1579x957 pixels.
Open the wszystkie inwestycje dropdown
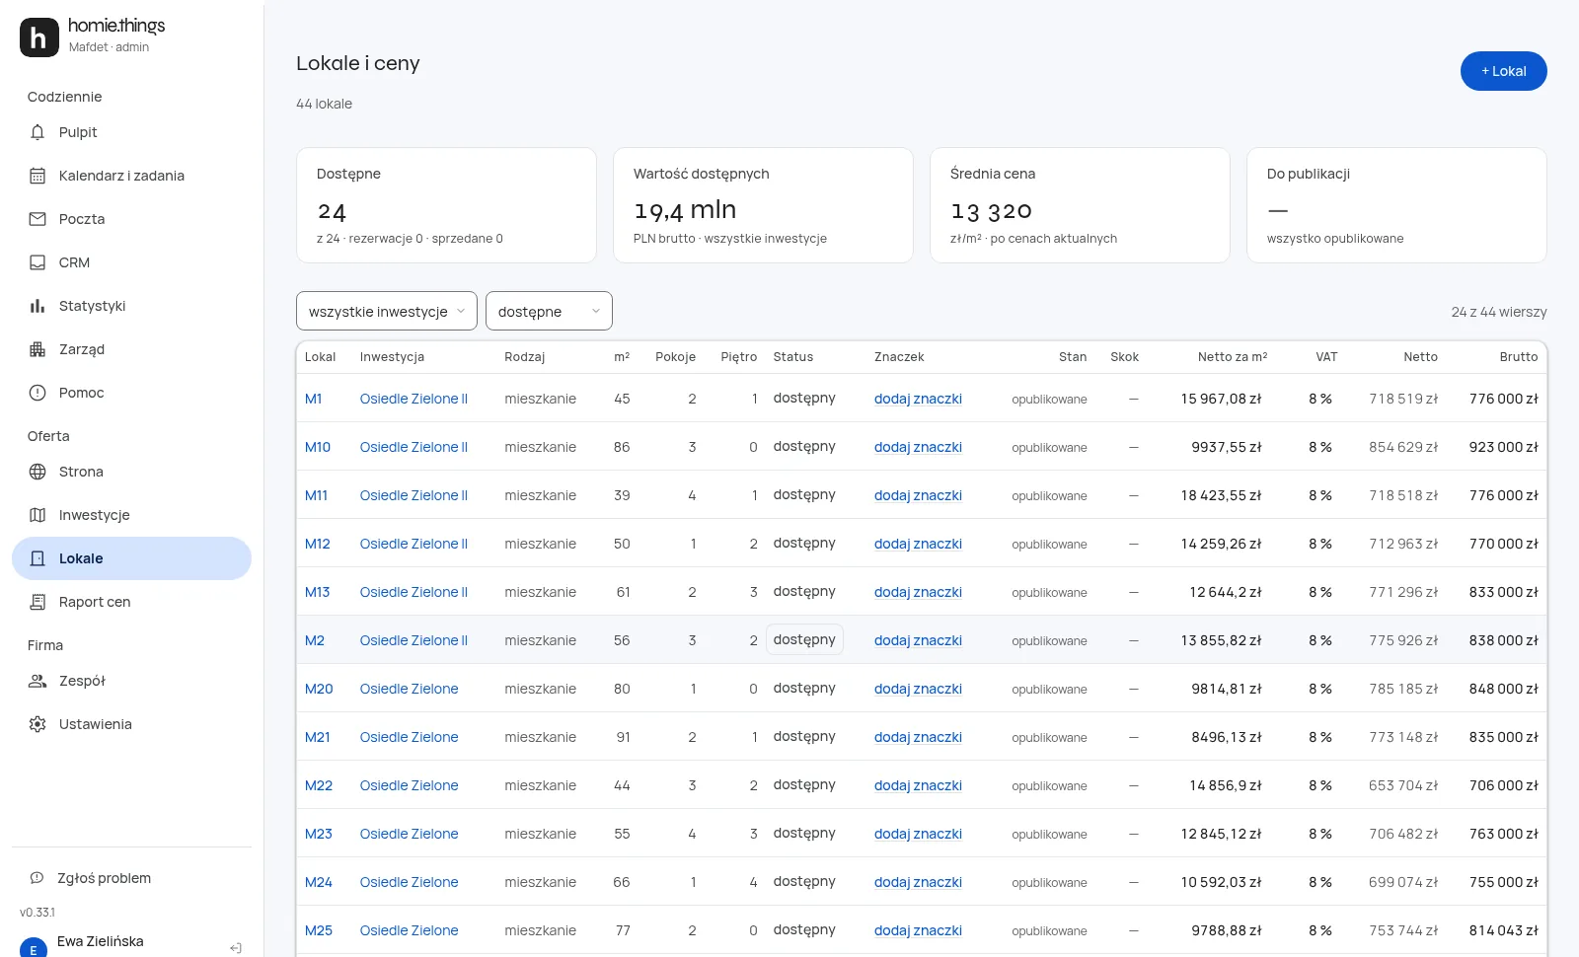(387, 311)
